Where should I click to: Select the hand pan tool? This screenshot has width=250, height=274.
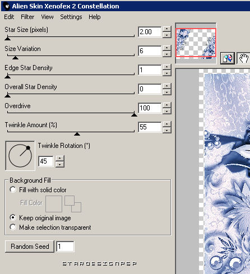[x=244, y=58]
